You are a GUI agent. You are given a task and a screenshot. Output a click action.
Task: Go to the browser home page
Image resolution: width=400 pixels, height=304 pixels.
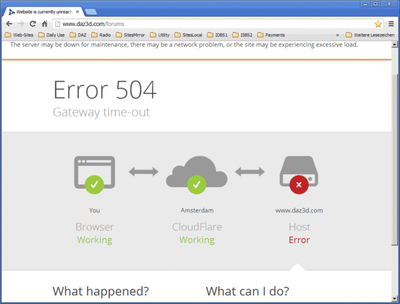tap(45, 24)
